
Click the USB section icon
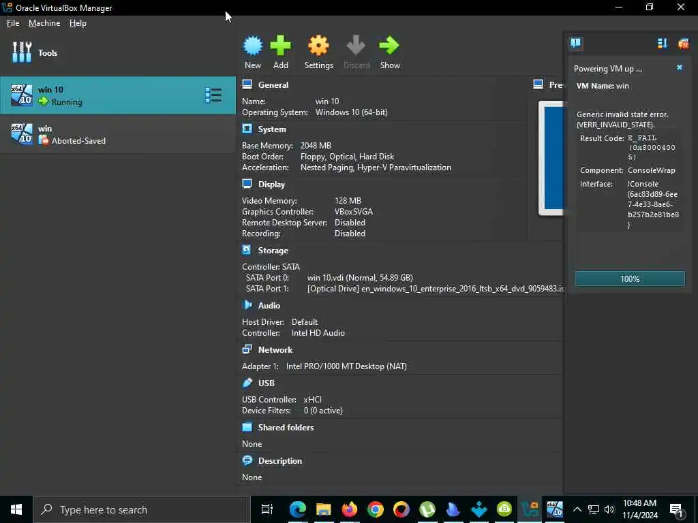[x=247, y=383]
